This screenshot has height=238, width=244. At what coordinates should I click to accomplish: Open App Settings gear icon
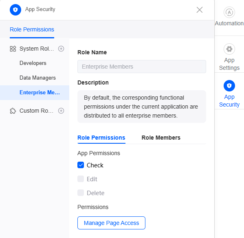tap(229, 49)
